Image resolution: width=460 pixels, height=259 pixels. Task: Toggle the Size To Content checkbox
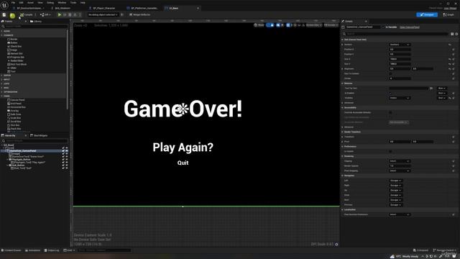(390, 73)
